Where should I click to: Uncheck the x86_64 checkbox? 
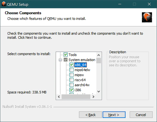(x=71, y=65)
